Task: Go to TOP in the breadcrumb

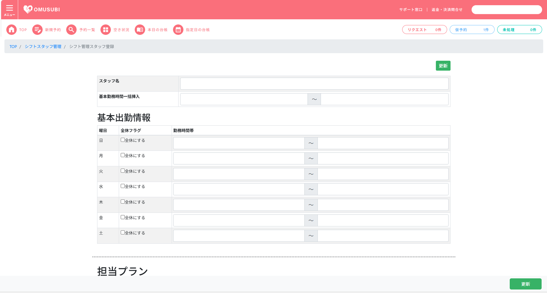Action: coord(13,46)
